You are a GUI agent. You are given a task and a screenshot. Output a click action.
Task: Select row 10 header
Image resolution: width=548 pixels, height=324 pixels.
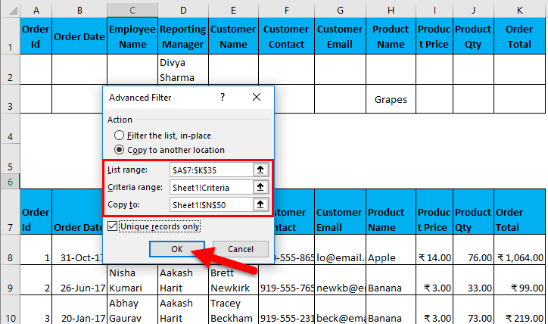[x=10, y=310]
